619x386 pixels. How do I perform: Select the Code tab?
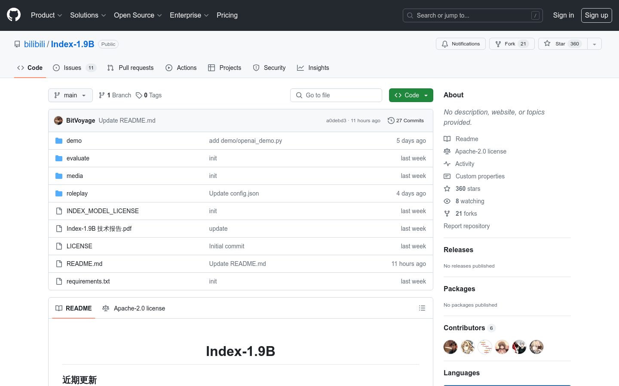(x=30, y=68)
